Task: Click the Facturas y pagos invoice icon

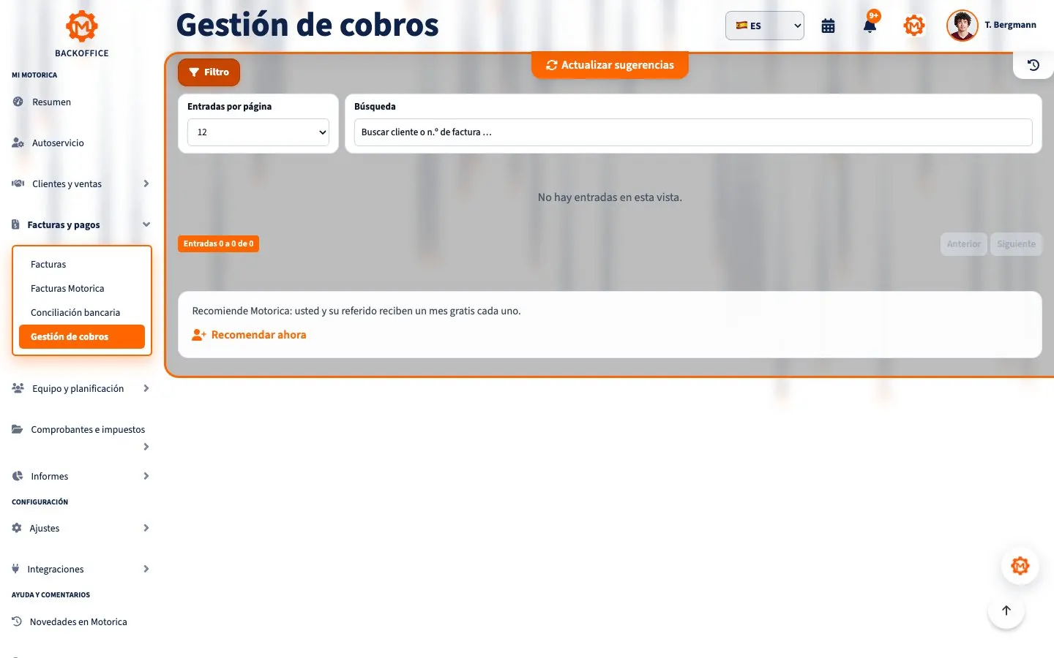Action: (15, 224)
